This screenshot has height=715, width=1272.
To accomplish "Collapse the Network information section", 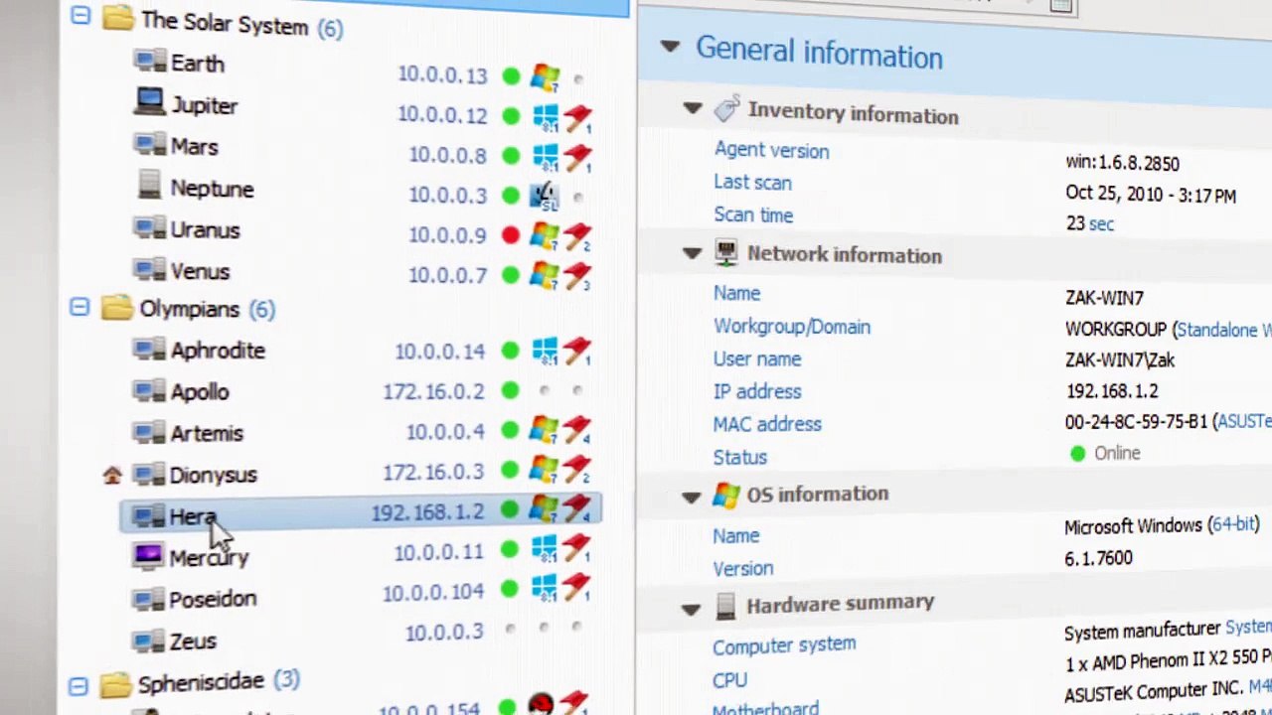I will click(x=693, y=253).
